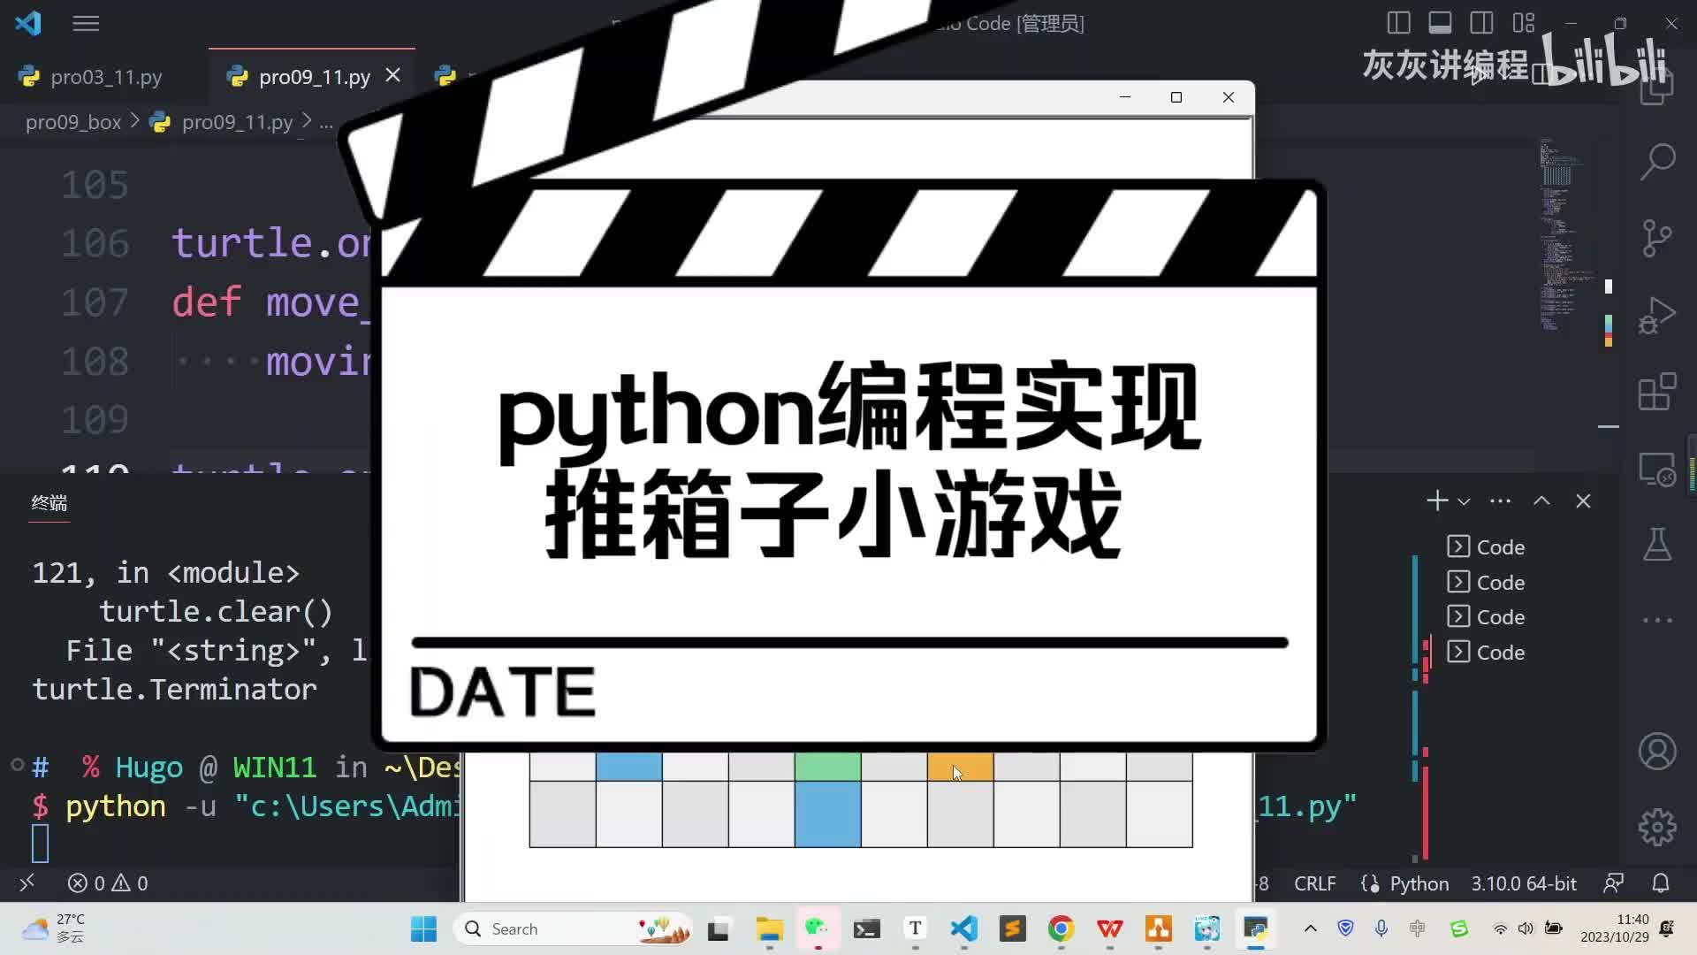Click line number 106 in the gutter
Screen dimensions: 1697x955
[x=95, y=243]
